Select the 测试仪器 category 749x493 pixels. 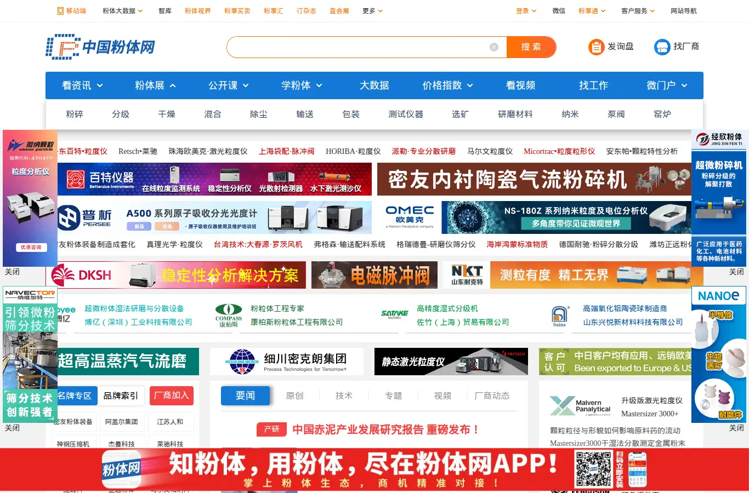point(406,114)
